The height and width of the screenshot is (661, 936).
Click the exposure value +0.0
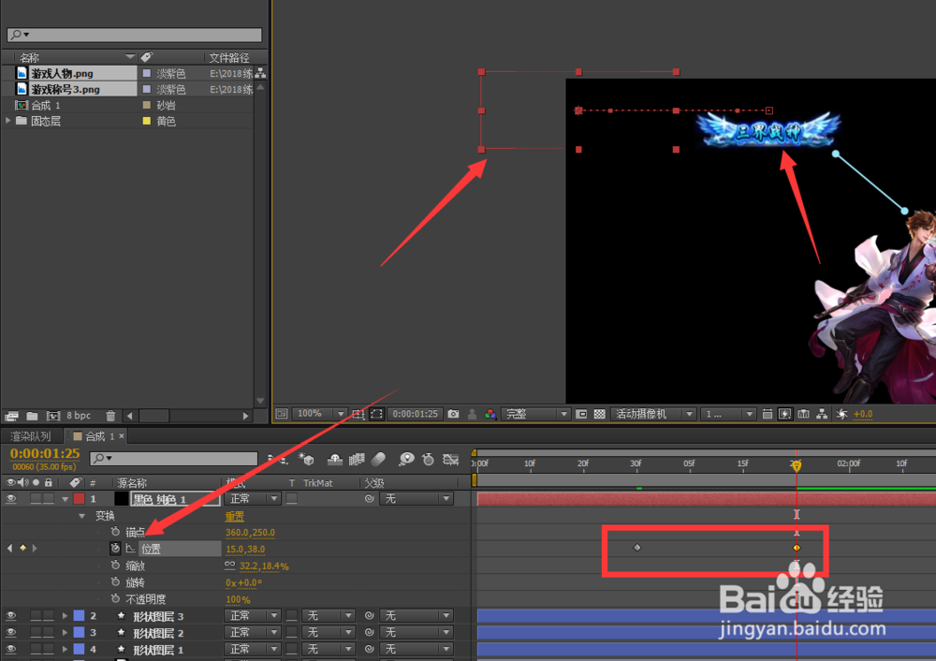863,414
